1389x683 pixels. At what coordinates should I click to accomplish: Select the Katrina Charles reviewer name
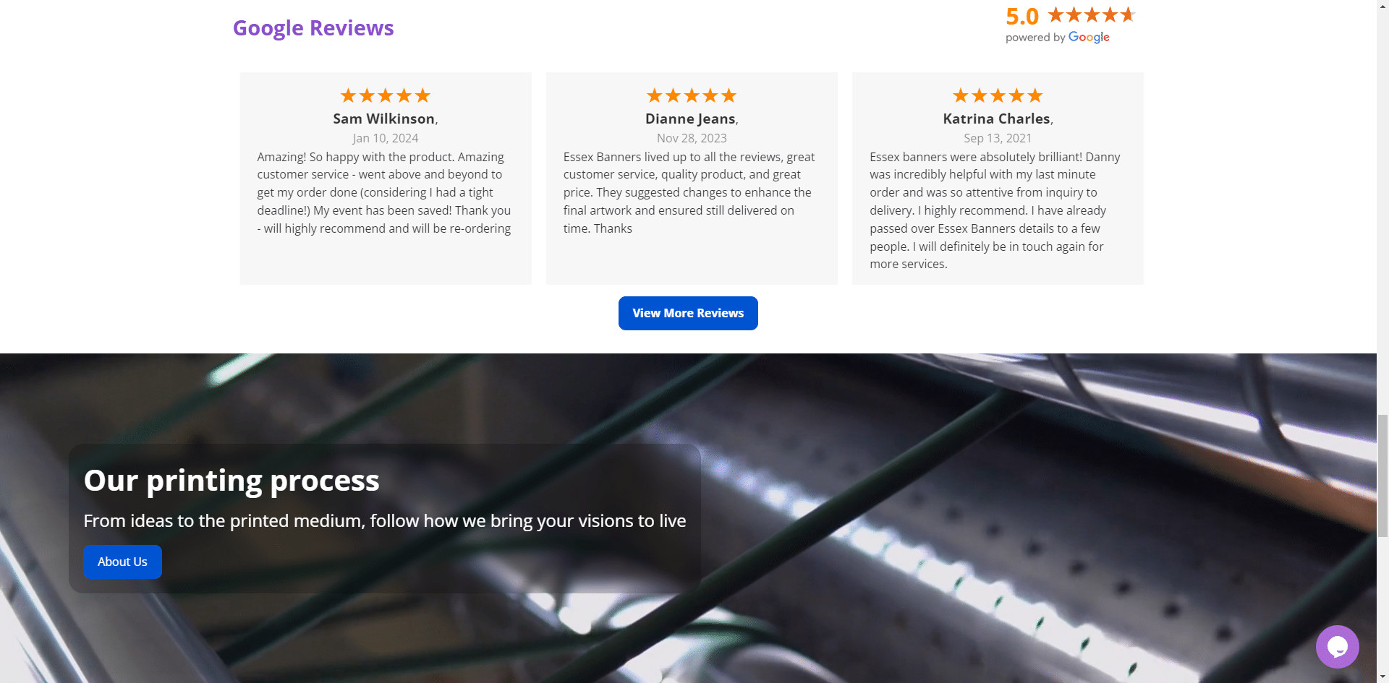(996, 119)
